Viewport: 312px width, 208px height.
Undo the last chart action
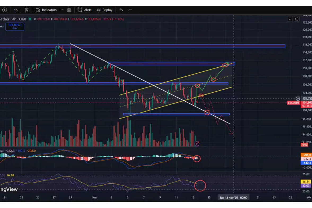pyautogui.click(x=121, y=10)
